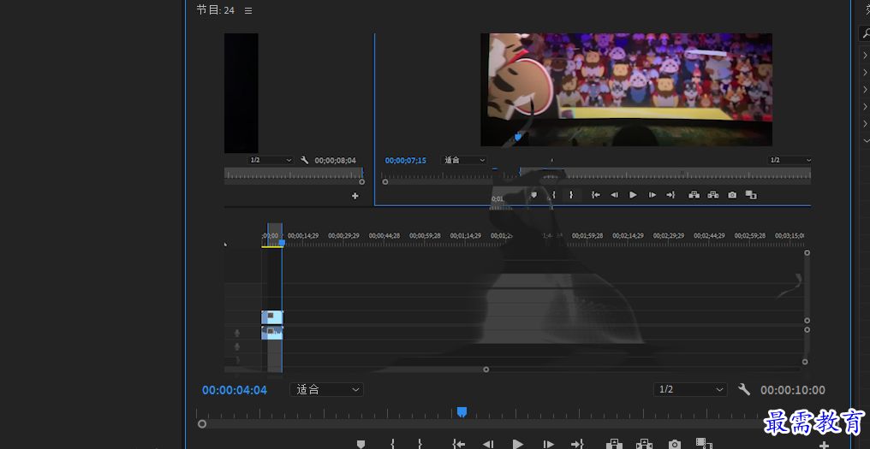Click the Extract icon in bottom transport
This screenshot has width=870, height=449.
click(x=644, y=444)
